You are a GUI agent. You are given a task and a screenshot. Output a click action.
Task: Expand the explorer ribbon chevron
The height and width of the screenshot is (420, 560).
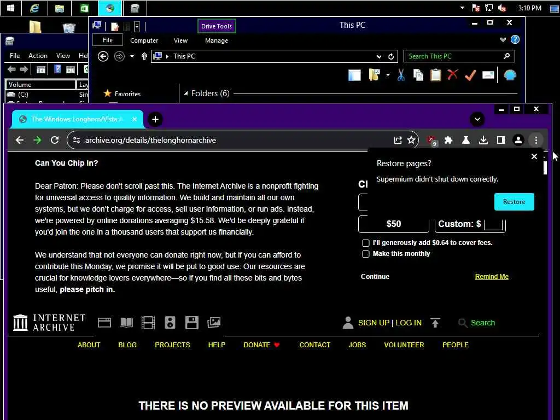(503, 39)
